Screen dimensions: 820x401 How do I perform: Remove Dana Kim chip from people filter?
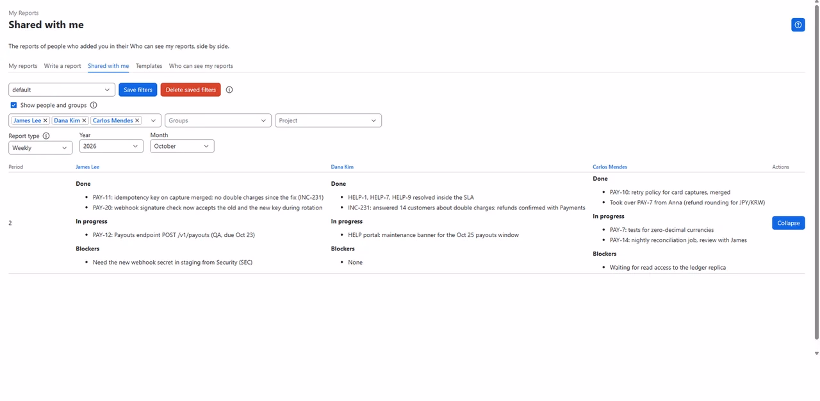84,120
